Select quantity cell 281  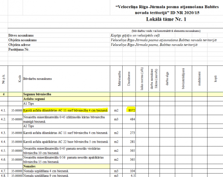[x=129, y=142]
